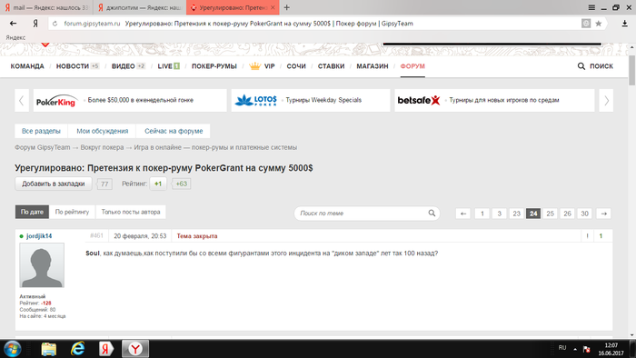Click jordjik14 avatar image
This screenshot has width=636, height=358.
coord(42,265)
